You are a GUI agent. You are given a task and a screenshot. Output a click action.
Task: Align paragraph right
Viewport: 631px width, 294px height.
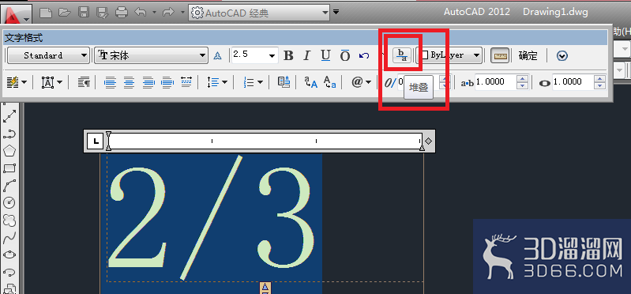click(x=148, y=82)
